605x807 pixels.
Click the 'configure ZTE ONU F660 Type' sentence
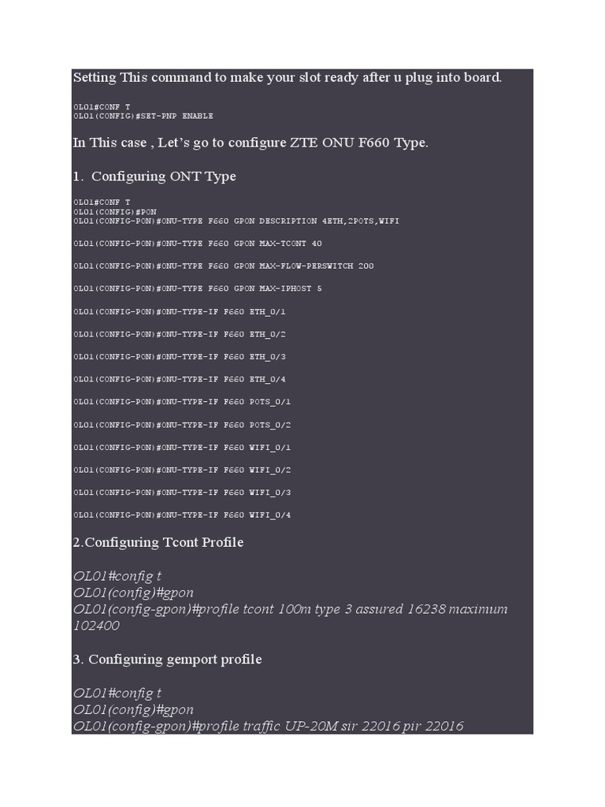pos(251,143)
